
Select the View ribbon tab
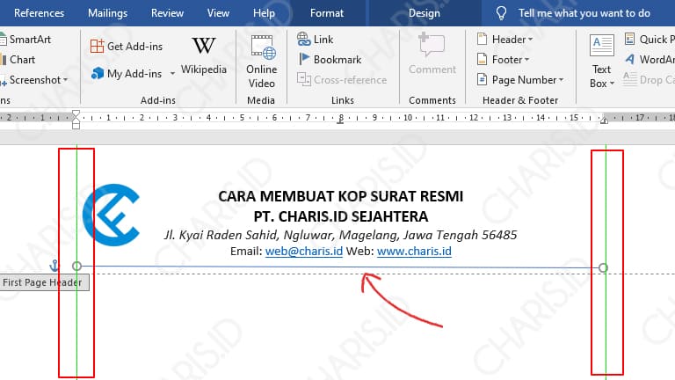pos(218,13)
